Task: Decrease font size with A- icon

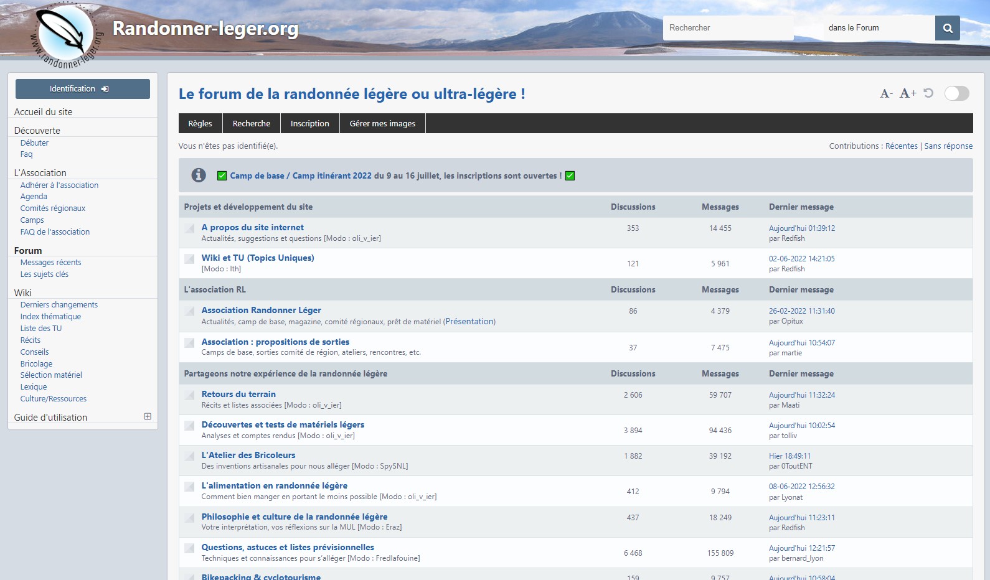Action: pyautogui.click(x=886, y=93)
